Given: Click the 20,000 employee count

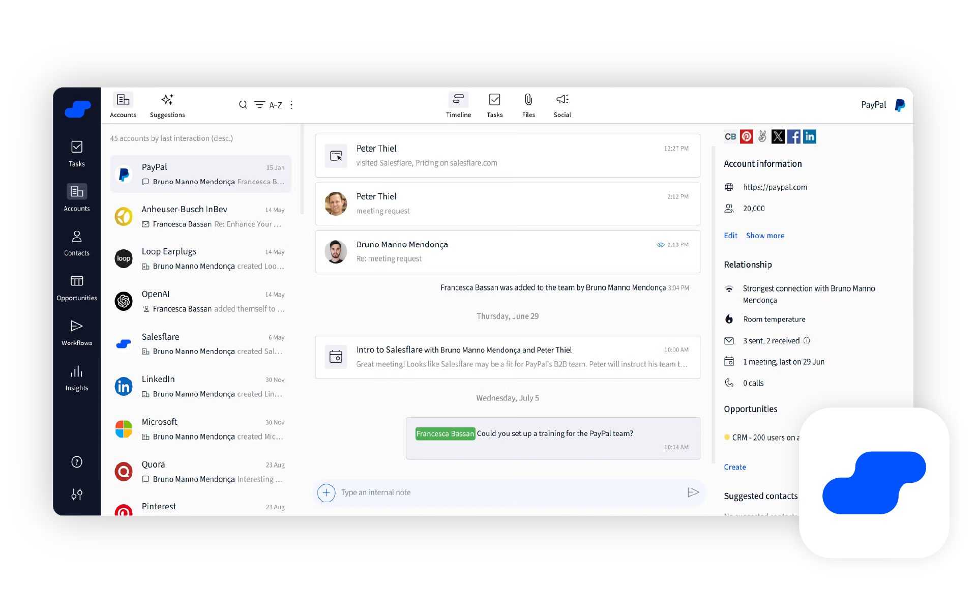Looking at the screenshot, I should (x=754, y=209).
